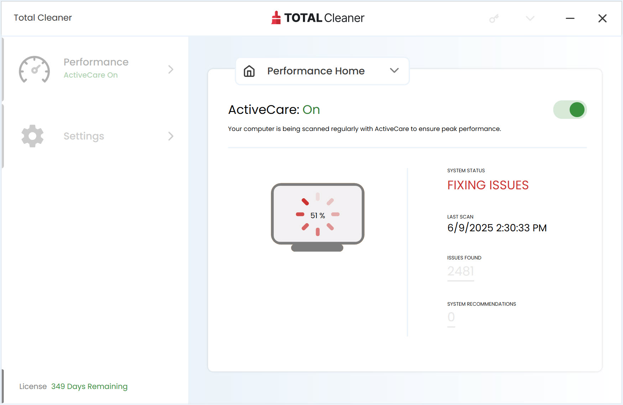Minimize the Total Cleaner window

click(570, 19)
